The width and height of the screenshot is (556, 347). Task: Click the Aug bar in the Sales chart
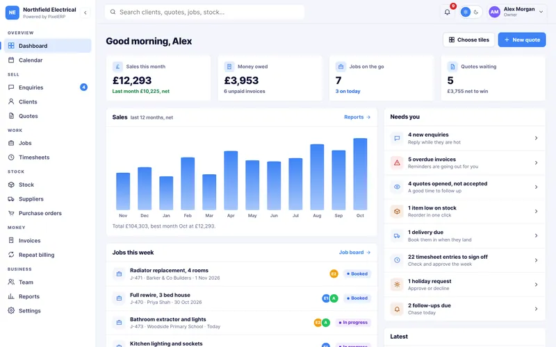pos(317,177)
